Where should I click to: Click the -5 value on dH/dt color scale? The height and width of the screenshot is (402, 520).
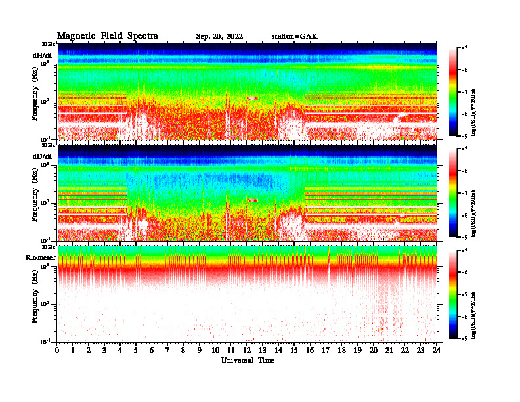click(x=465, y=48)
